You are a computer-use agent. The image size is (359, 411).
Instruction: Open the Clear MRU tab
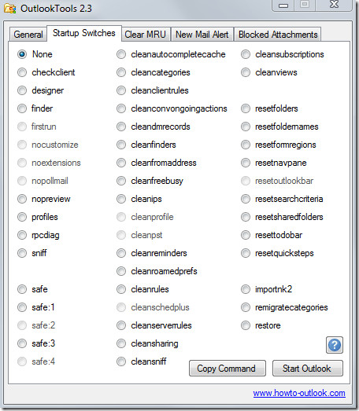coord(145,35)
